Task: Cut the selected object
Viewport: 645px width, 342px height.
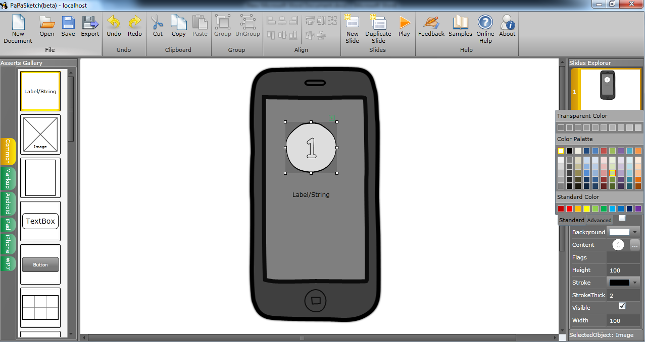Action: point(158,26)
